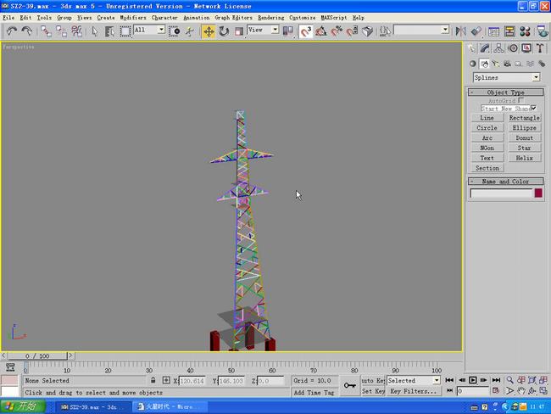Image resolution: width=551 pixels, height=414 pixels.
Task: Open the Modifiers menu
Action: click(x=133, y=17)
